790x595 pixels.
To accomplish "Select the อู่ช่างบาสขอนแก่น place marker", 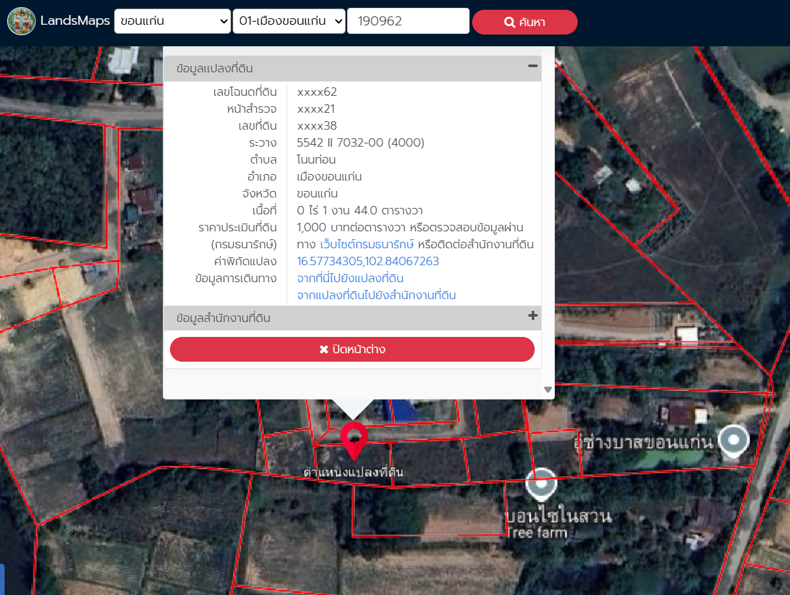I will (x=734, y=440).
